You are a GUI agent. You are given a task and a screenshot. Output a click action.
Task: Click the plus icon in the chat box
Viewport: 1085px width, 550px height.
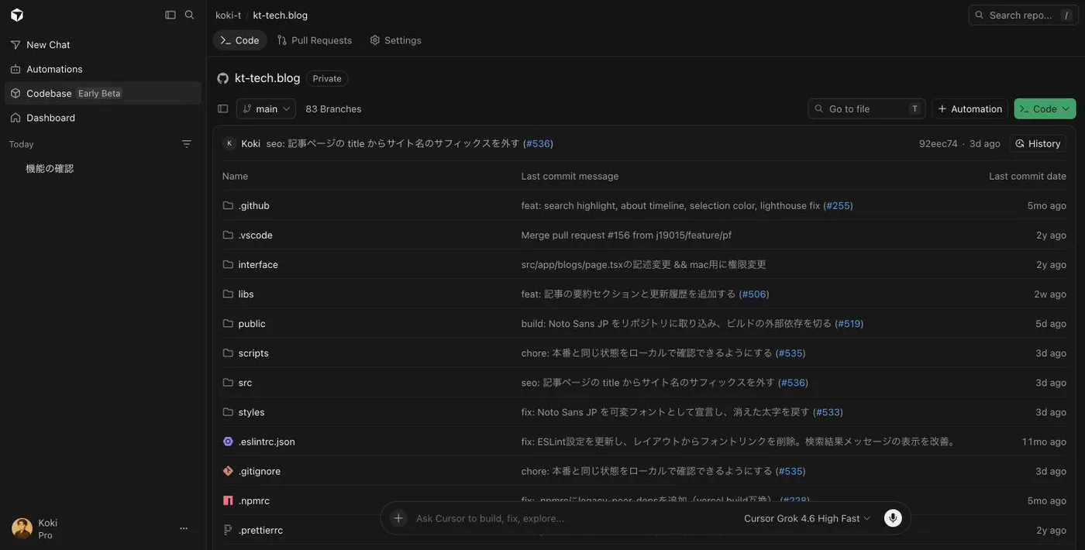pos(398,518)
